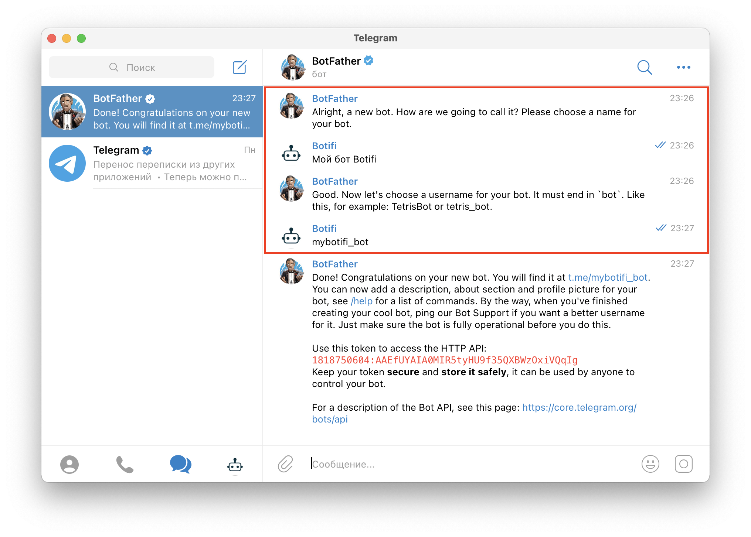Click Botifi sender name above Мой бот Botifi
Image resolution: width=751 pixels, height=537 pixels.
(x=324, y=146)
